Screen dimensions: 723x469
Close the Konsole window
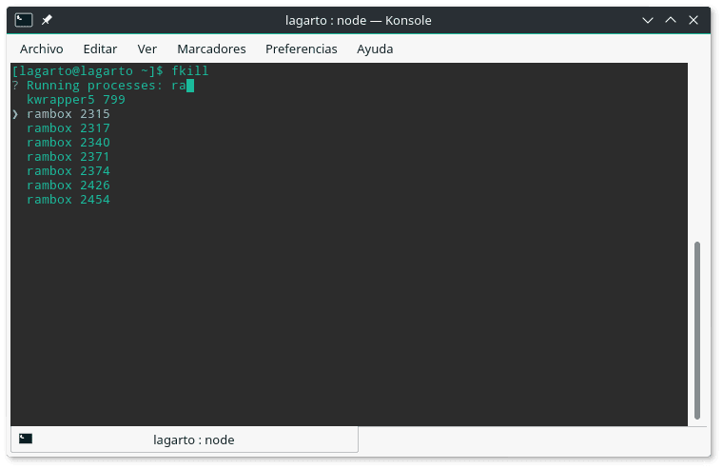[x=694, y=20]
